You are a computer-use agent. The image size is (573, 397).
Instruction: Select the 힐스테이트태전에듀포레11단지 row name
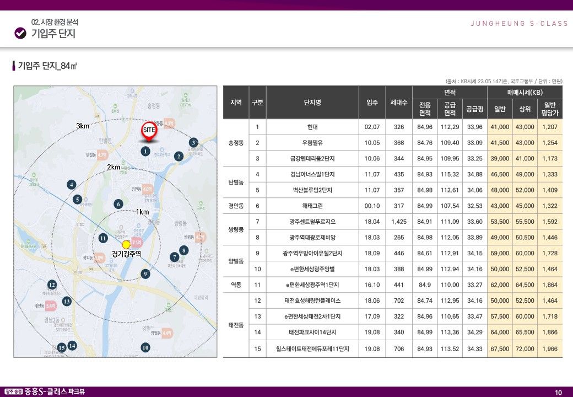312,348
